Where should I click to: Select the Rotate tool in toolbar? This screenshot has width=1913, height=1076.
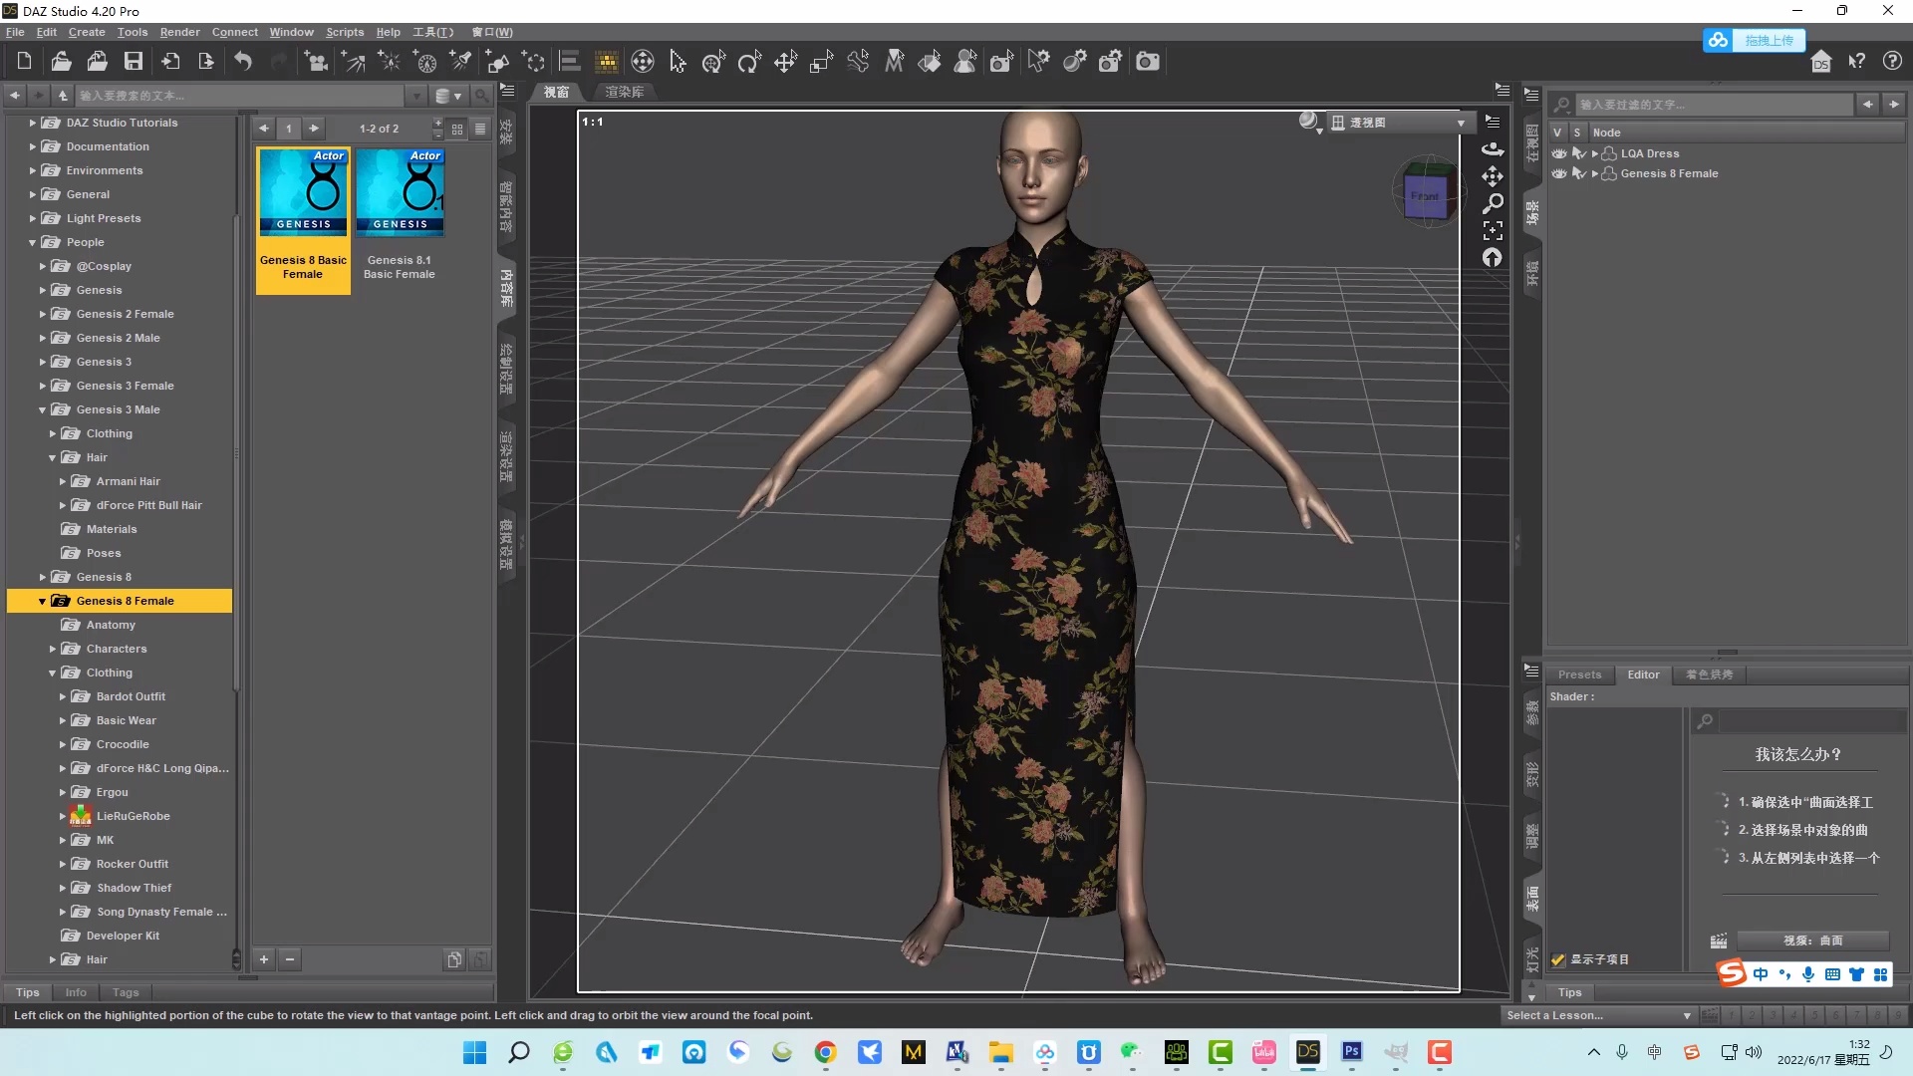(x=749, y=62)
